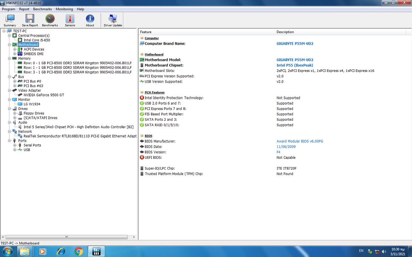Expand the SMBIOS DMI node

tap(15, 54)
